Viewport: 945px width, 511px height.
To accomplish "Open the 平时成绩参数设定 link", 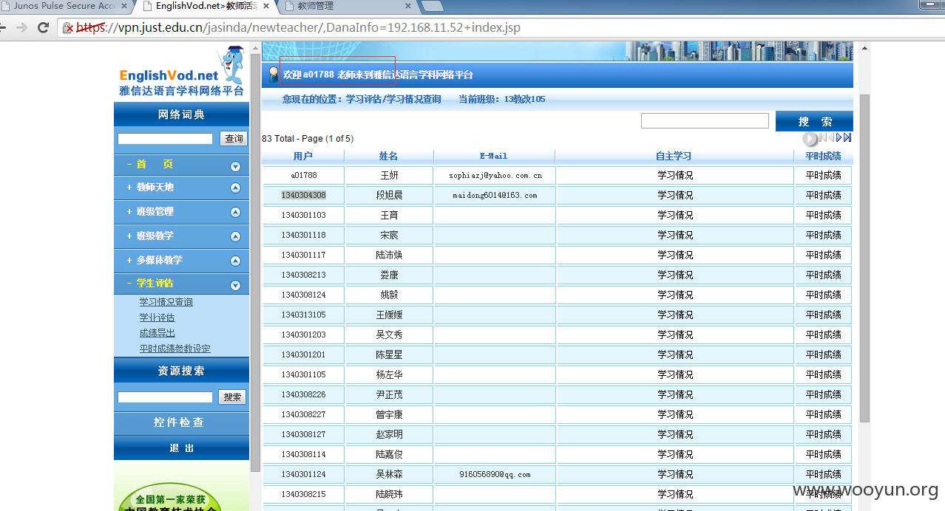I will pos(175,349).
